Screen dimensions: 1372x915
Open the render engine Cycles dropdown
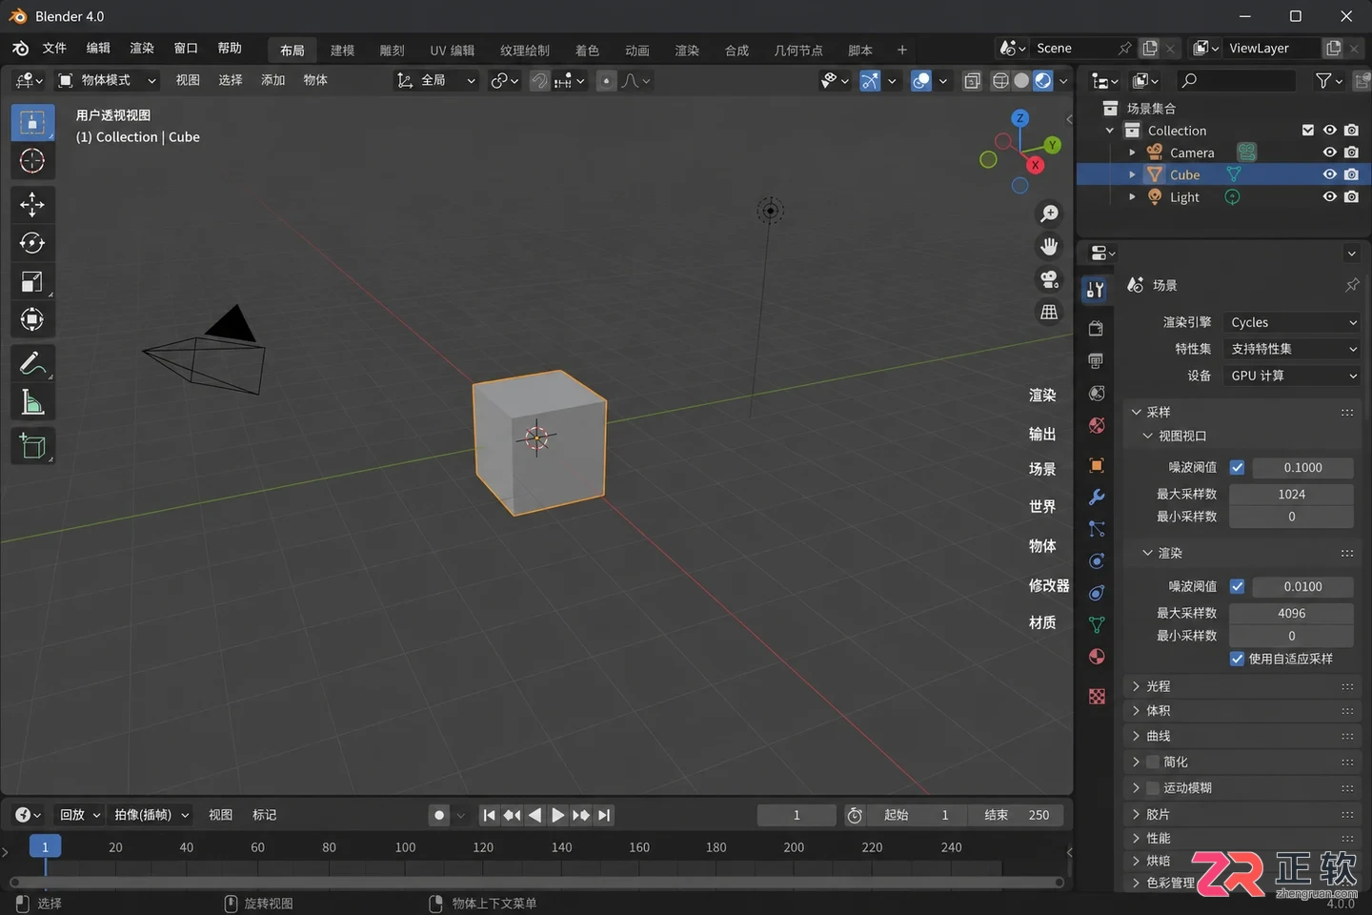coord(1292,322)
